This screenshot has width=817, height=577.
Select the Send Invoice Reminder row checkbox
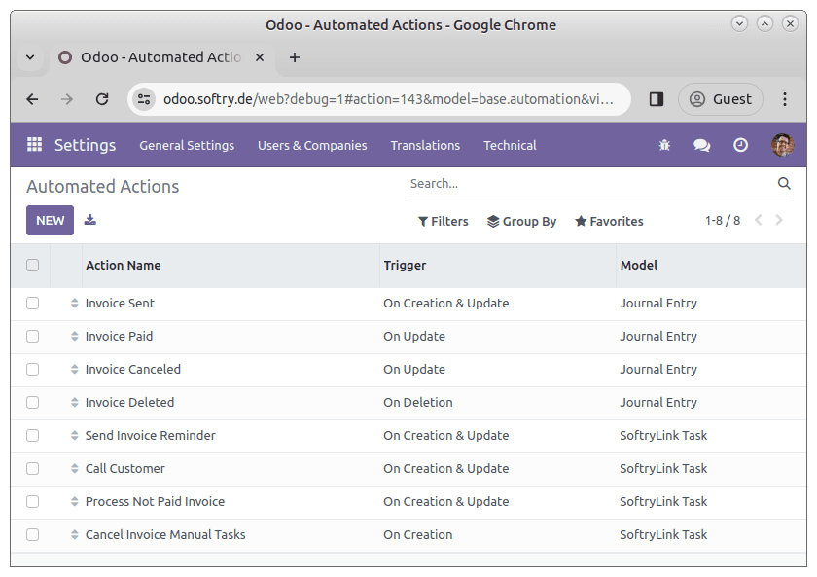pyautogui.click(x=32, y=435)
